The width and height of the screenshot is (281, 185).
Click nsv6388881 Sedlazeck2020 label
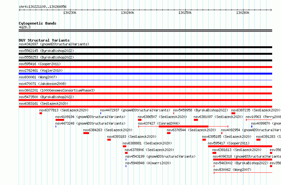click(147, 143)
